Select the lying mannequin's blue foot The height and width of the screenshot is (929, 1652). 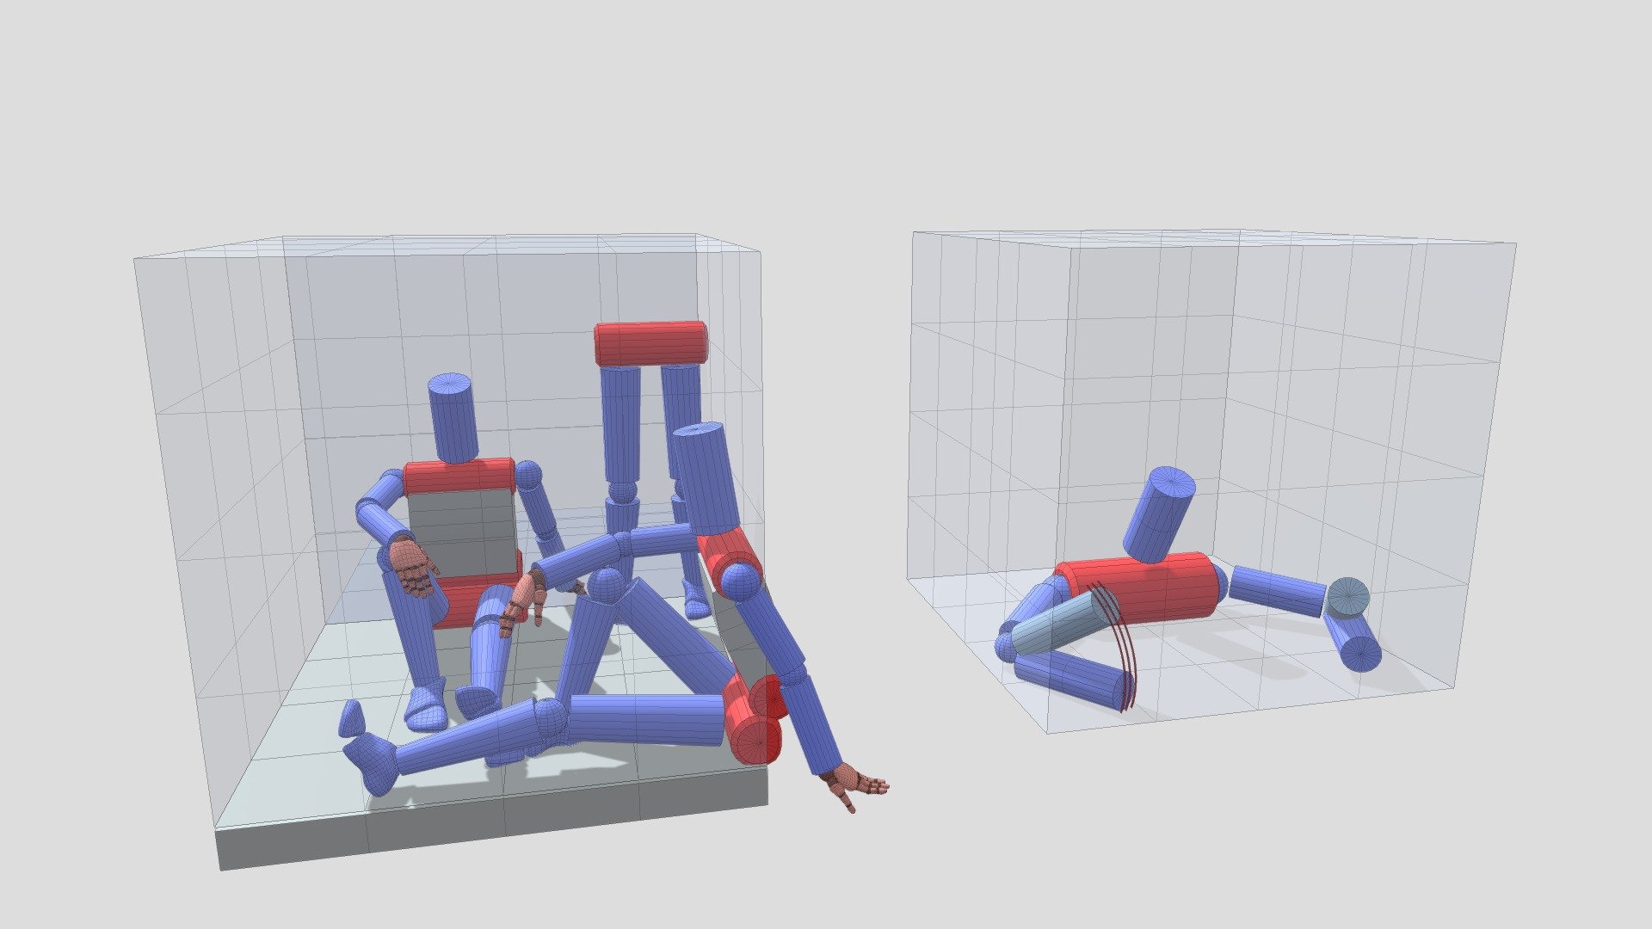coord(372,763)
